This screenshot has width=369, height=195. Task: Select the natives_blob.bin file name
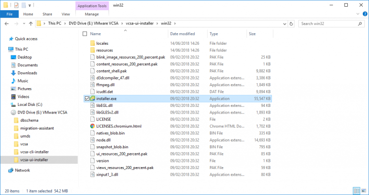pos(111,133)
